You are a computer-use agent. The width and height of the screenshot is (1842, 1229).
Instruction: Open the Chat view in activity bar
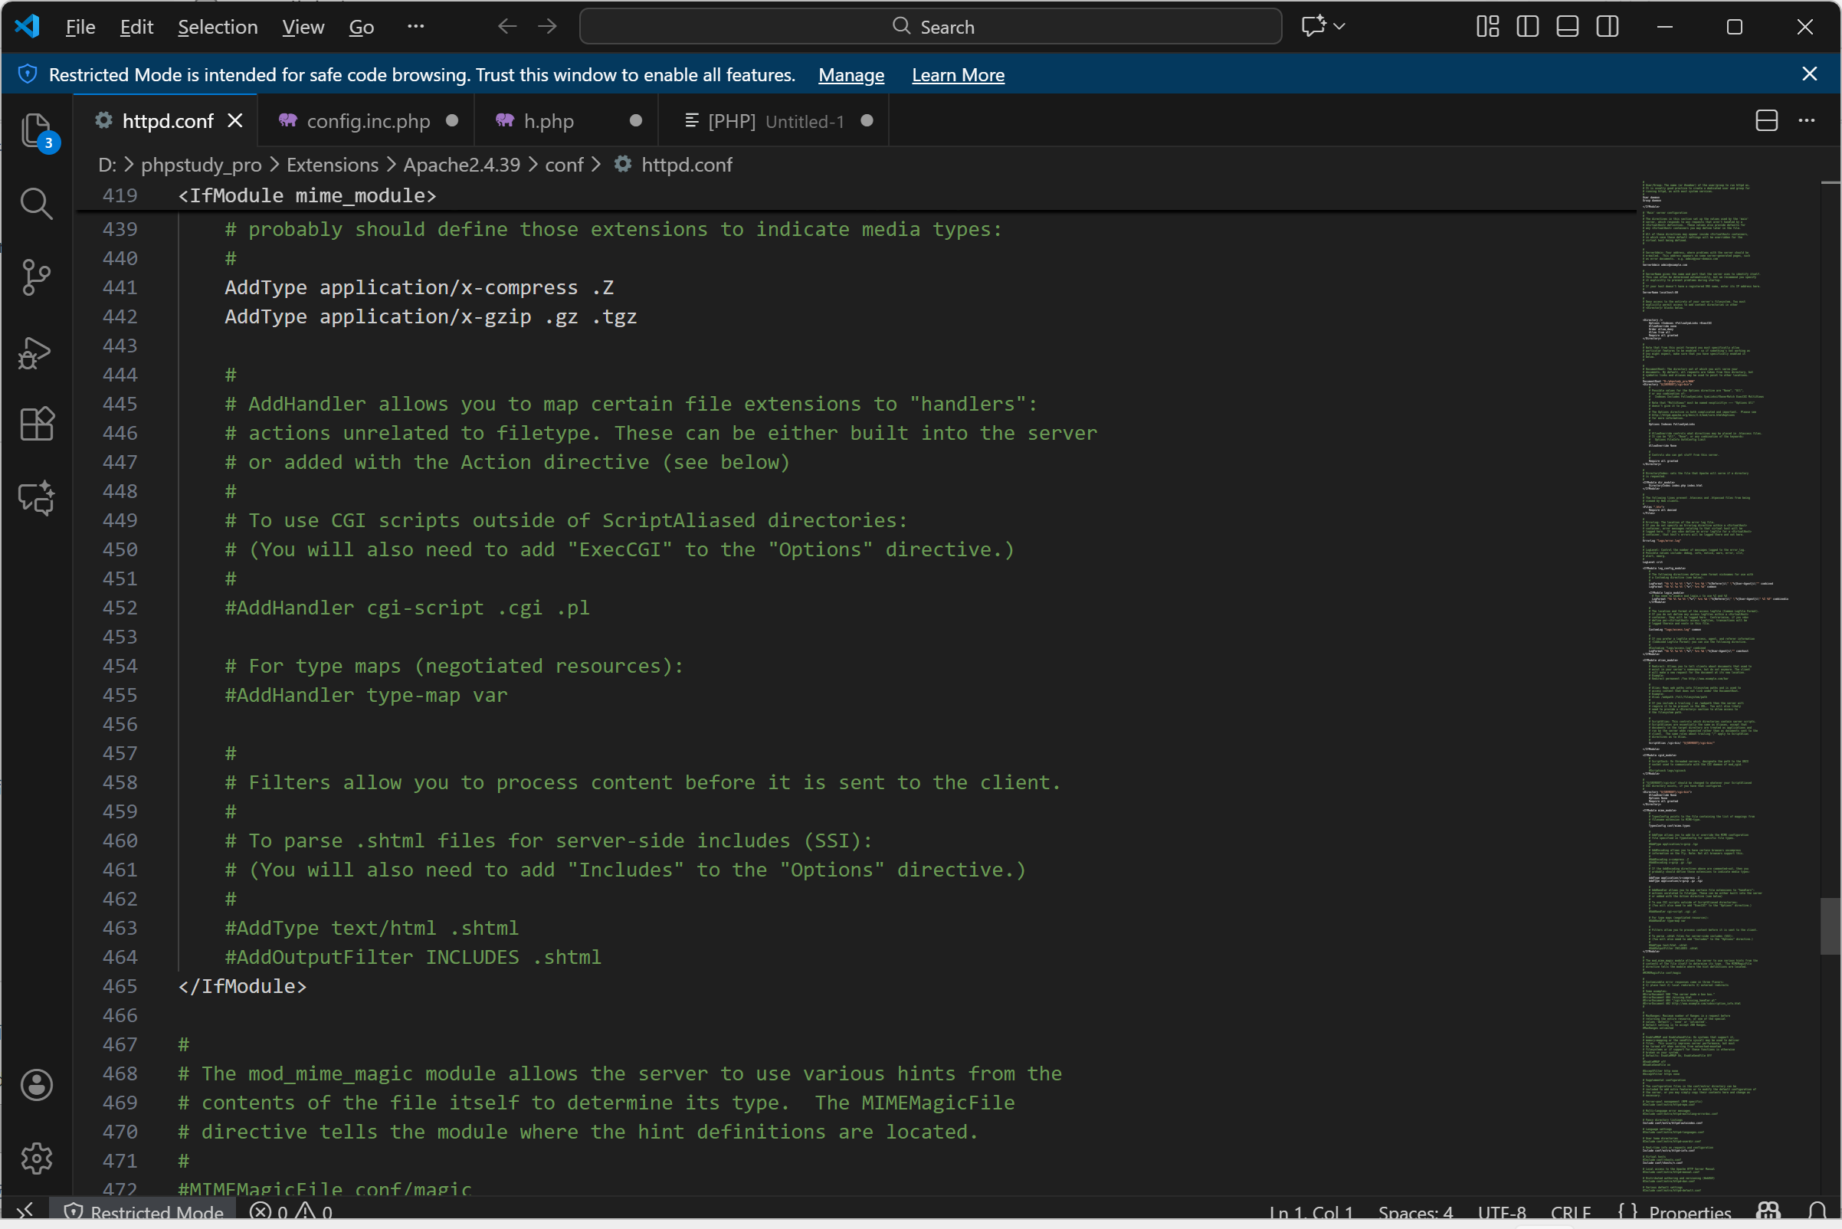click(36, 497)
